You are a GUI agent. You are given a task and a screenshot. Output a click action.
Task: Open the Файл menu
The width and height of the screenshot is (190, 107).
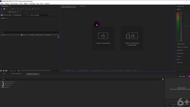pyautogui.click(x=2, y=4)
